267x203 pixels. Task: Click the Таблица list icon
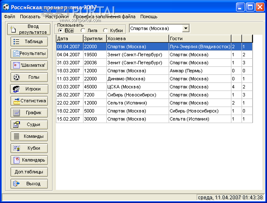point(17,41)
